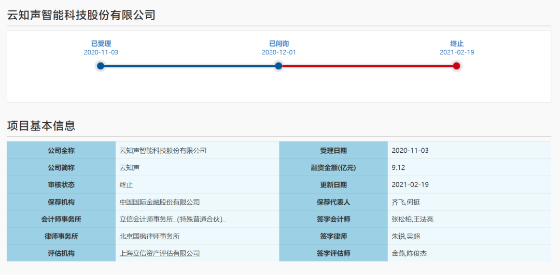Click the 保荐代表人 names 齐飞,何挺
Screen dimensions: 560x275
tap(406, 202)
